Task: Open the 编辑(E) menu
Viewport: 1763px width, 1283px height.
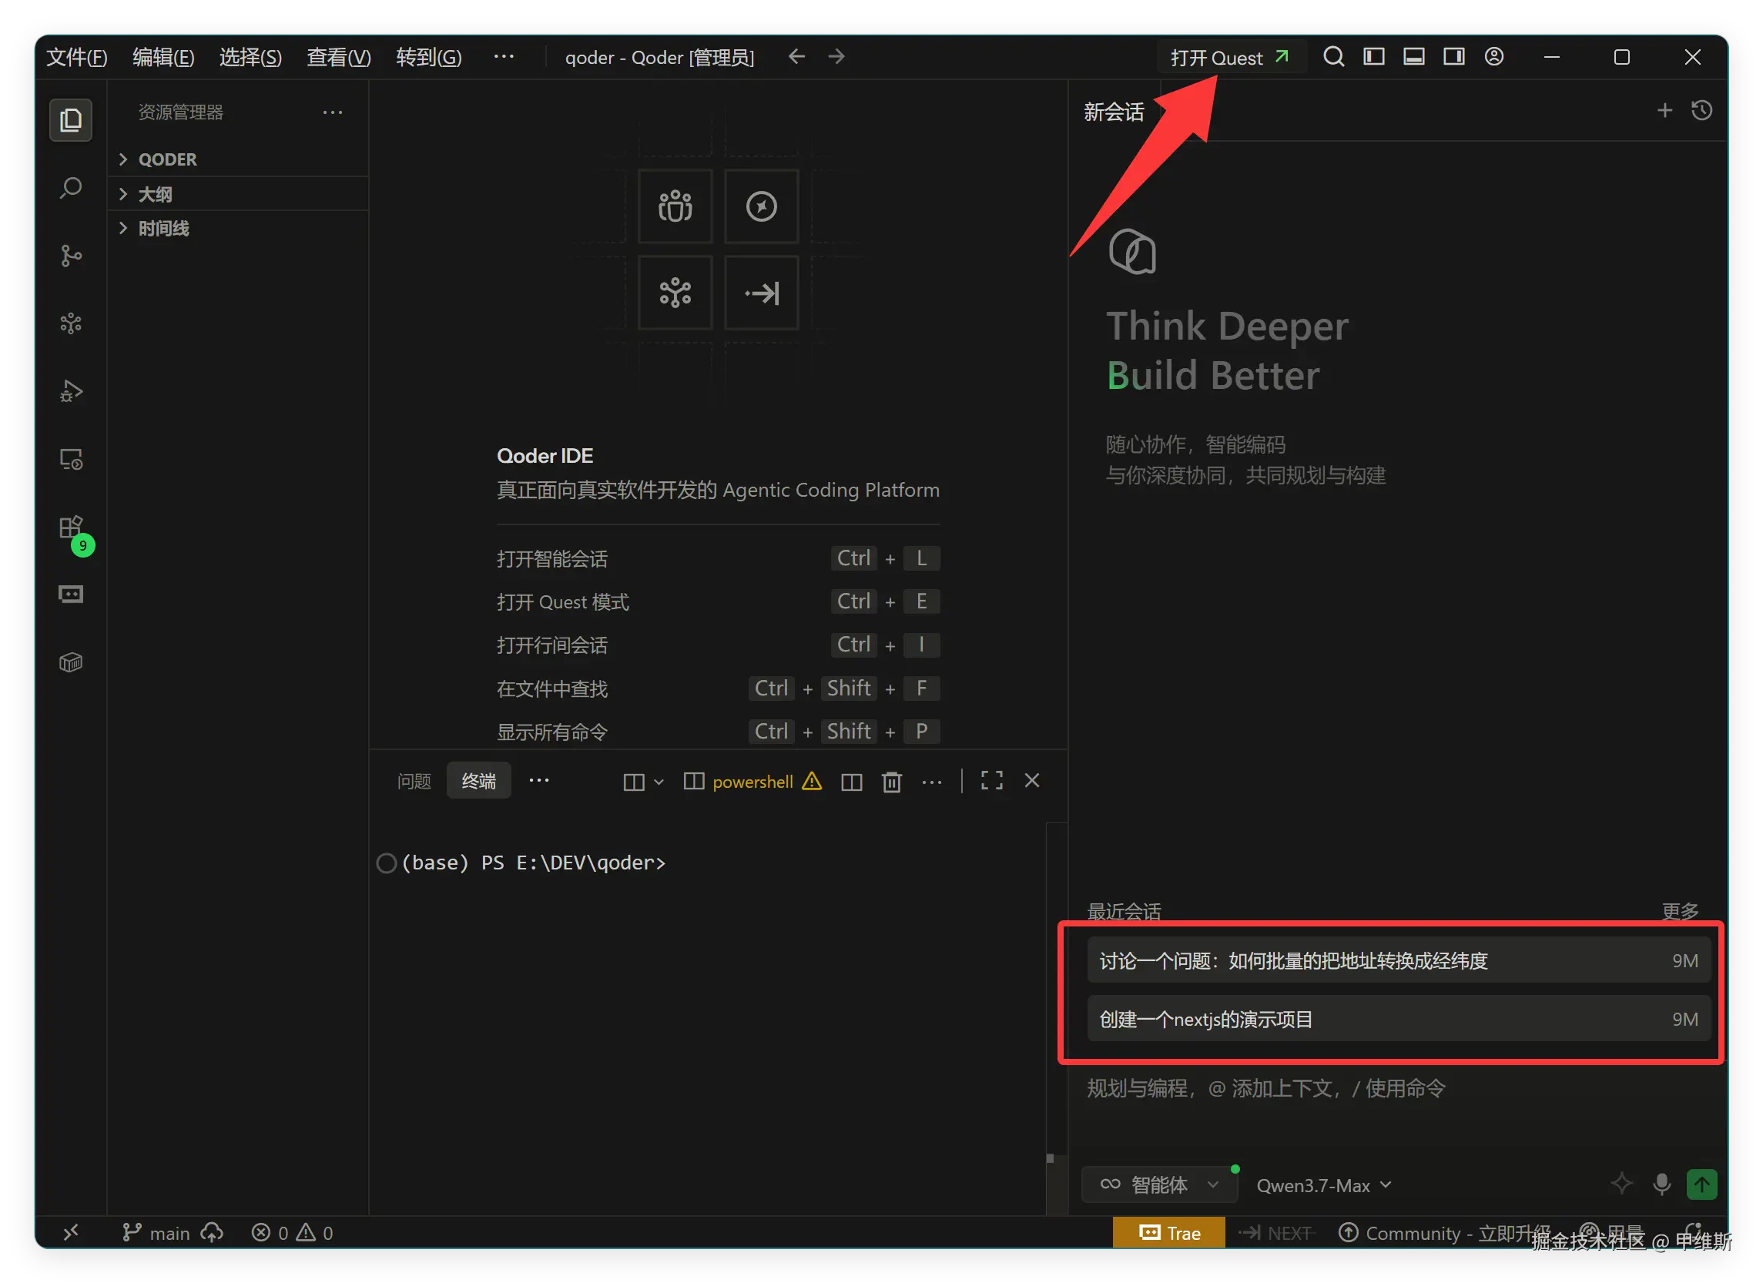Action: (x=163, y=57)
